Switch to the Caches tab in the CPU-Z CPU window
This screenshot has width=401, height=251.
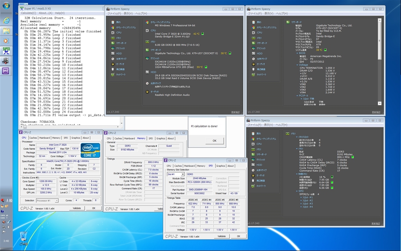click(x=33, y=138)
